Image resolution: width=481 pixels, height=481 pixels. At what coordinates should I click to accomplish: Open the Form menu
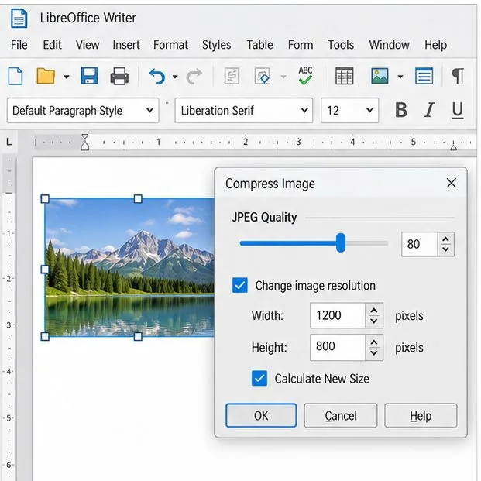(x=301, y=45)
